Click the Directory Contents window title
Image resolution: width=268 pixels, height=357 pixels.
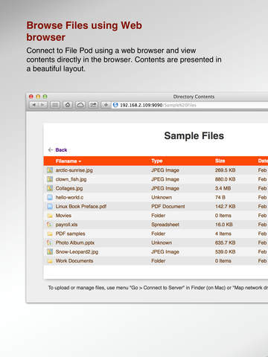tap(194, 97)
